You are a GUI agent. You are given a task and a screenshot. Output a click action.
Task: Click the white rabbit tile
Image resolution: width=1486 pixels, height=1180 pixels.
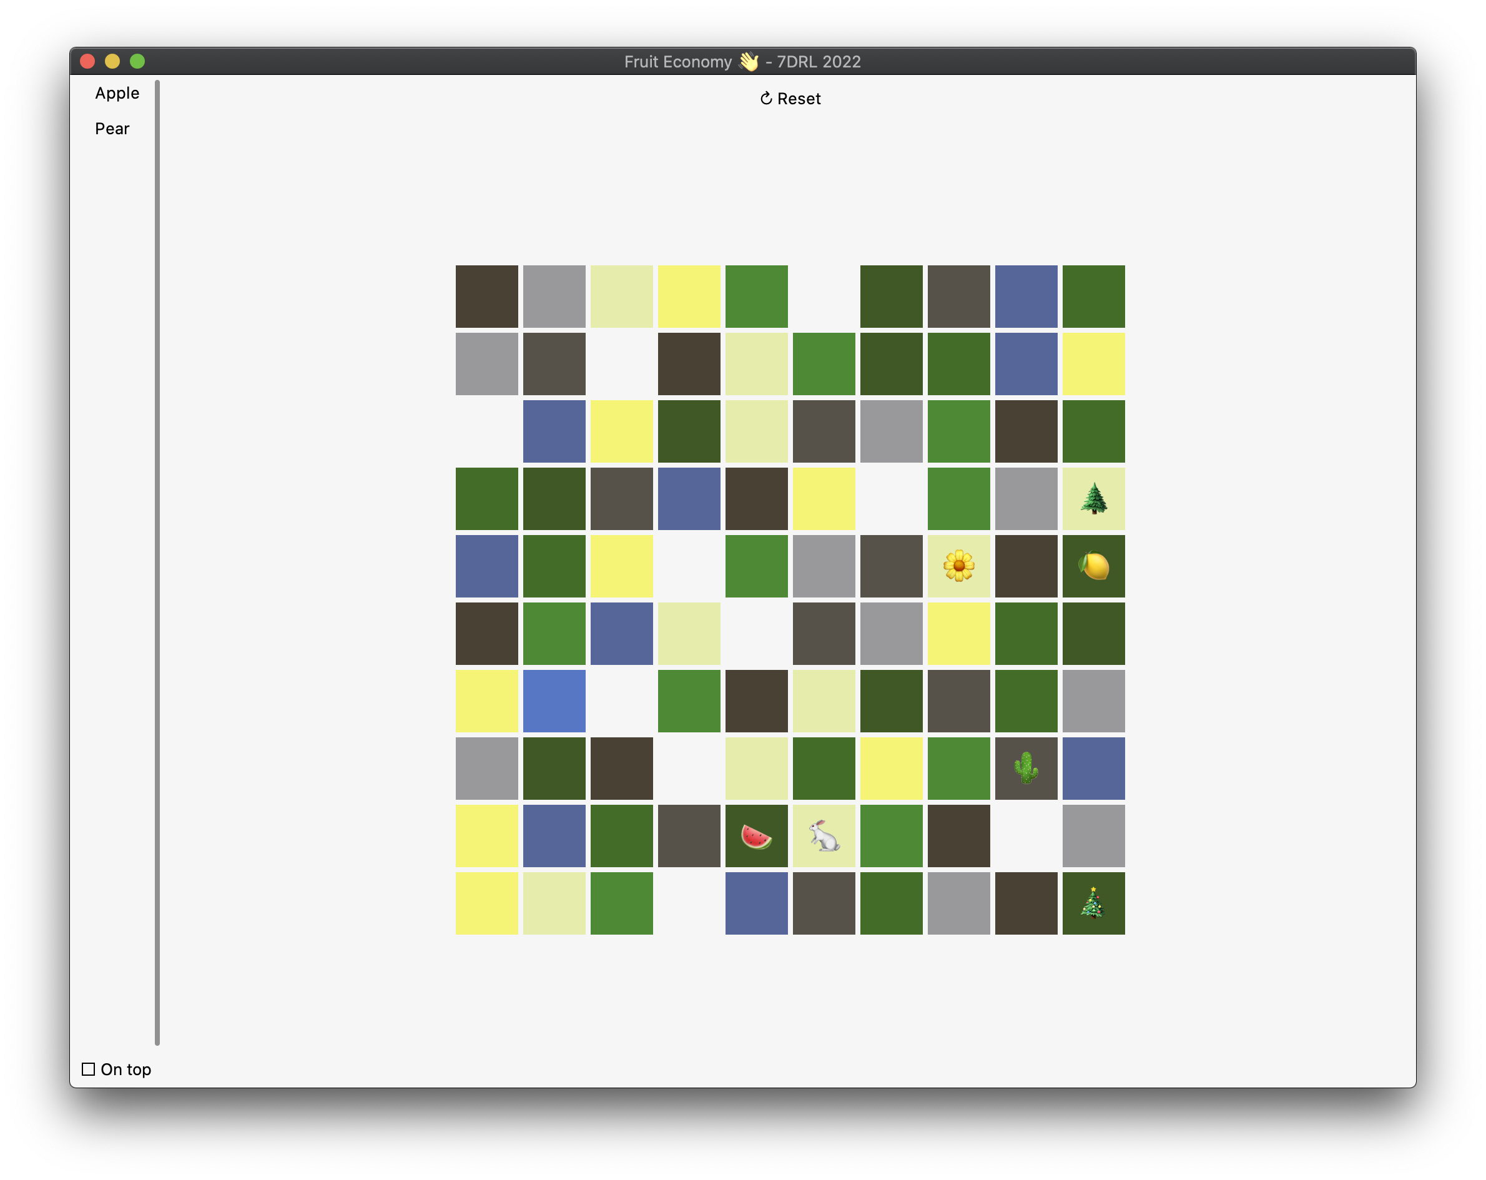(x=824, y=836)
